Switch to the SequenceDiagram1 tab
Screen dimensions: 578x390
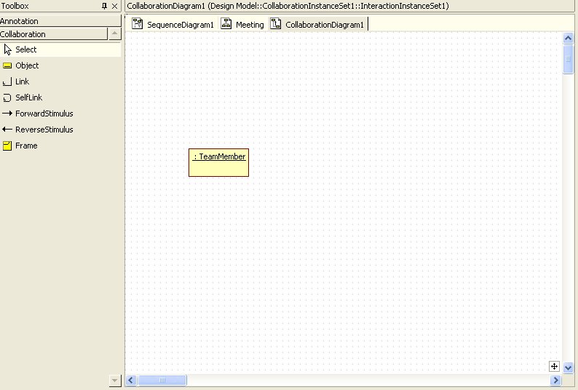[173, 24]
